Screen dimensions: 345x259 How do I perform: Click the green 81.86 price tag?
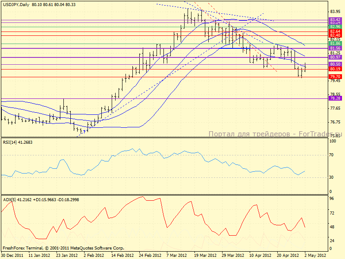coord(335,44)
